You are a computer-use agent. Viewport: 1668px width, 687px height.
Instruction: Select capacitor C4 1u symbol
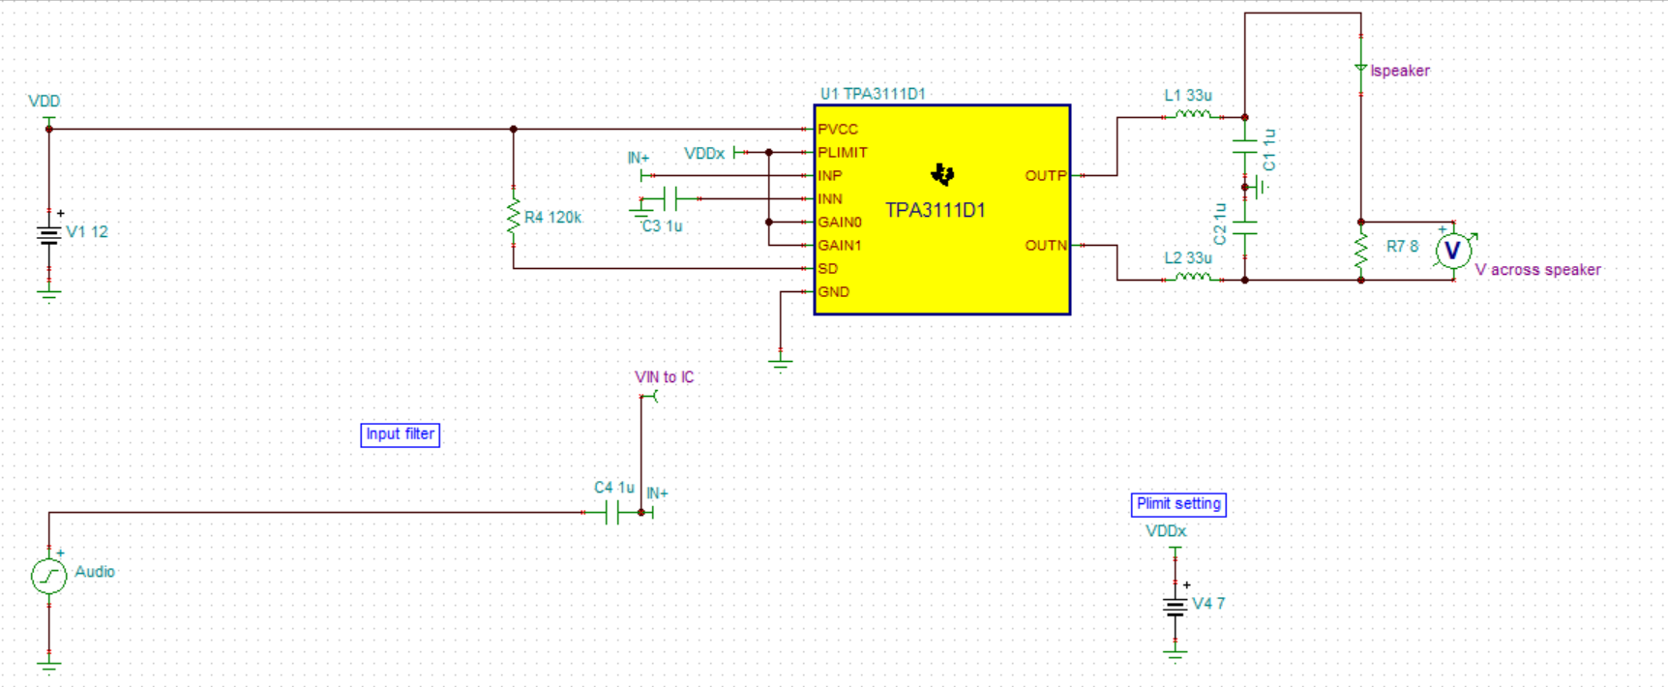coord(611,513)
